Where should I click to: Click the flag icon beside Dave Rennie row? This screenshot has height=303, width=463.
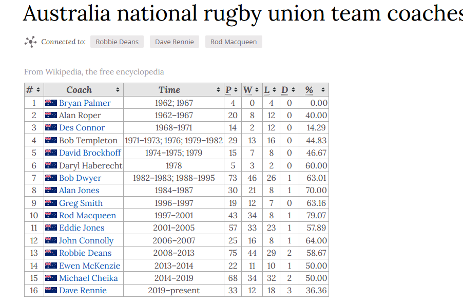coord(51,290)
